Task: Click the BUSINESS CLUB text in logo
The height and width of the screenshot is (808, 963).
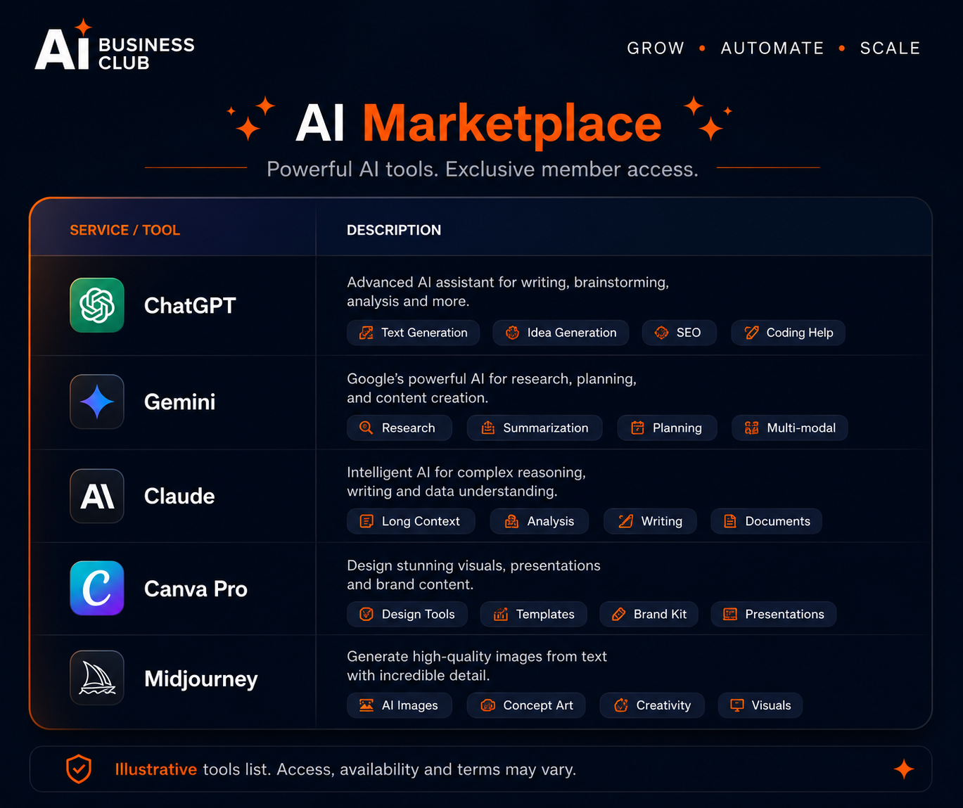Action: coord(146,53)
